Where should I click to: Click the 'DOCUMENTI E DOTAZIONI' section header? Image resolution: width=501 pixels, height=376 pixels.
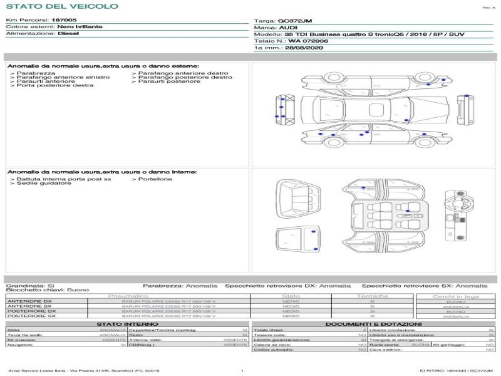(x=373, y=324)
